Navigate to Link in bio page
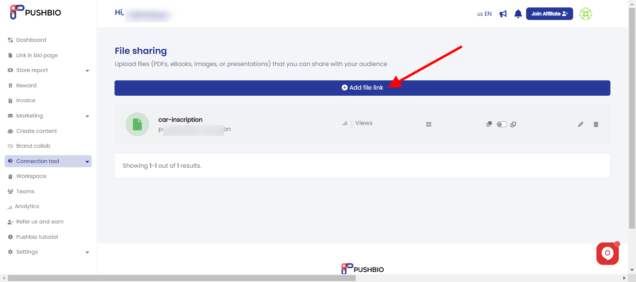Screen dimensions: 636x282 coord(37,55)
